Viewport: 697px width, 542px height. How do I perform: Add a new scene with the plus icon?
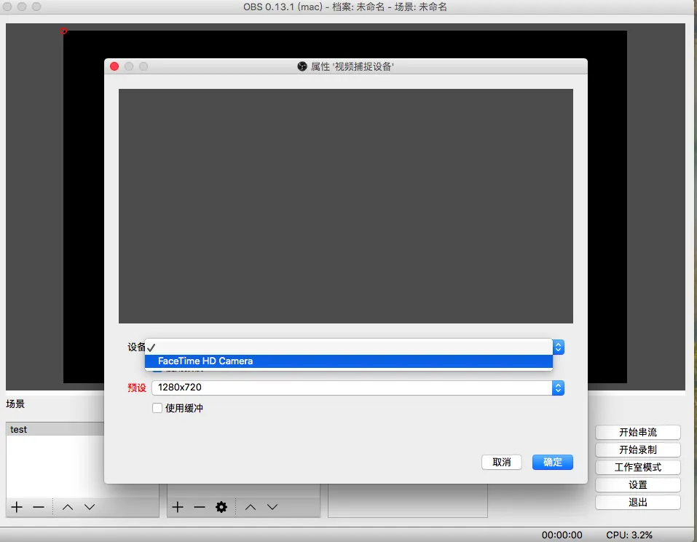pyautogui.click(x=15, y=507)
